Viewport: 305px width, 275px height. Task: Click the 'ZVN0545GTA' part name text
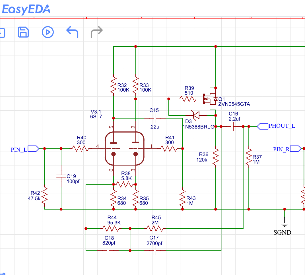click(234, 104)
